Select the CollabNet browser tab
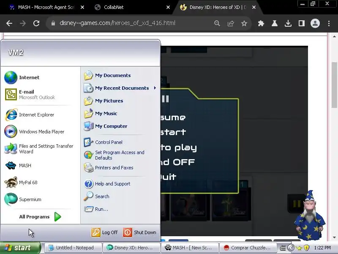This screenshot has width=338, height=254. [131, 7]
